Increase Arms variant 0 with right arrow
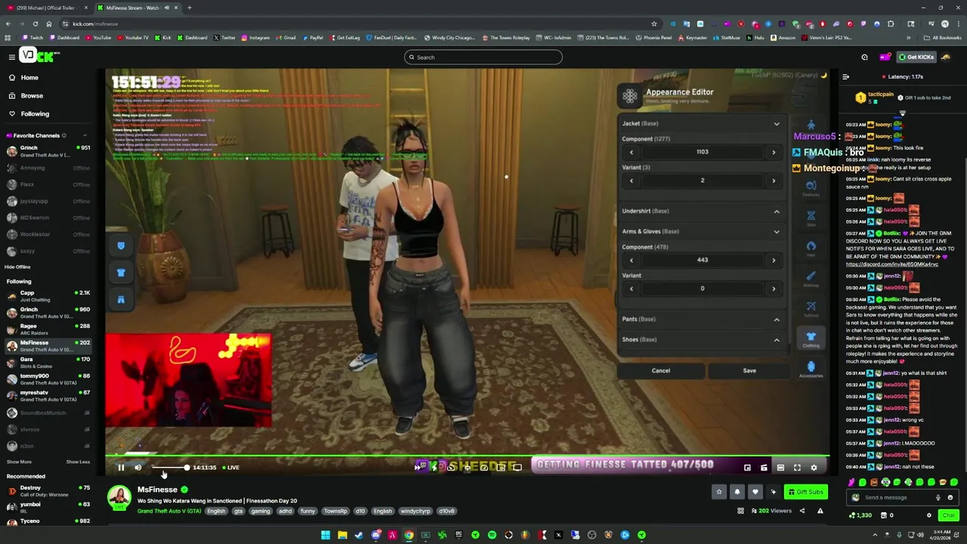Screen dimensions: 967x544 tap(773, 289)
